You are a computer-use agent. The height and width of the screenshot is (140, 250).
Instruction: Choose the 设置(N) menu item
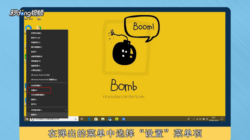(47, 90)
